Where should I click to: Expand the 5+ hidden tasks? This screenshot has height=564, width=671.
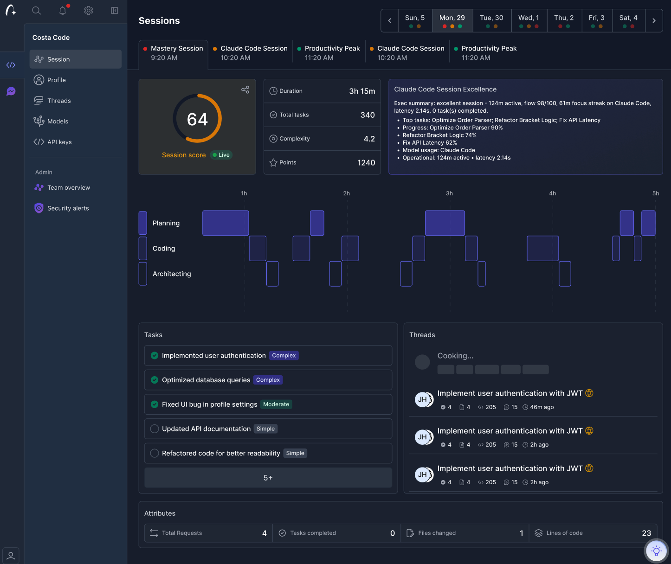268,477
